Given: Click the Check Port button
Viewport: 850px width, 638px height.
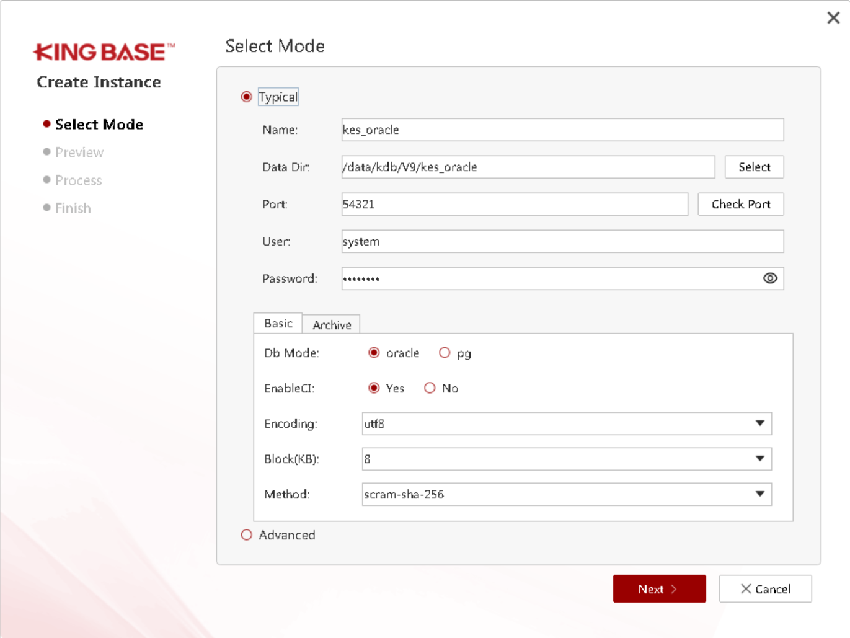Looking at the screenshot, I should 741,204.
